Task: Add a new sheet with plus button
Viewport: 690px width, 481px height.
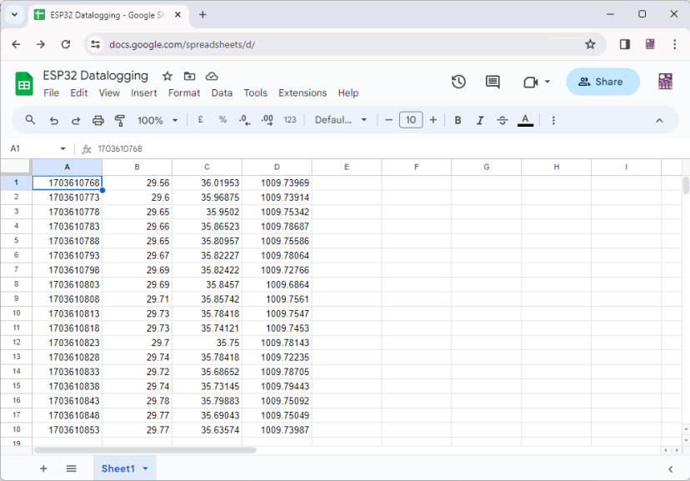Action: (x=43, y=468)
